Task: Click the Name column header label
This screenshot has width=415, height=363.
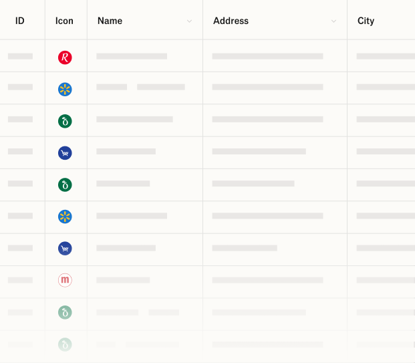Action: coord(110,21)
